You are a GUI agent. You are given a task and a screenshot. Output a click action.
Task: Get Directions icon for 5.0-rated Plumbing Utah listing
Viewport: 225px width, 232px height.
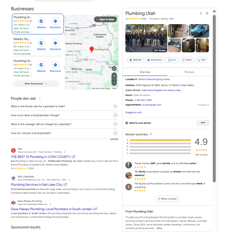point(55,65)
